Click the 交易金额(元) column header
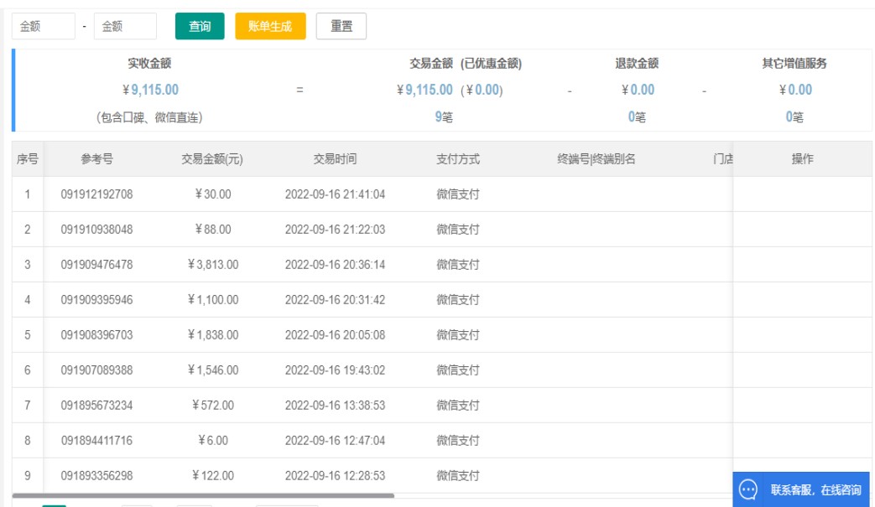The height and width of the screenshot is (507, 875). (x=211, y=159)
